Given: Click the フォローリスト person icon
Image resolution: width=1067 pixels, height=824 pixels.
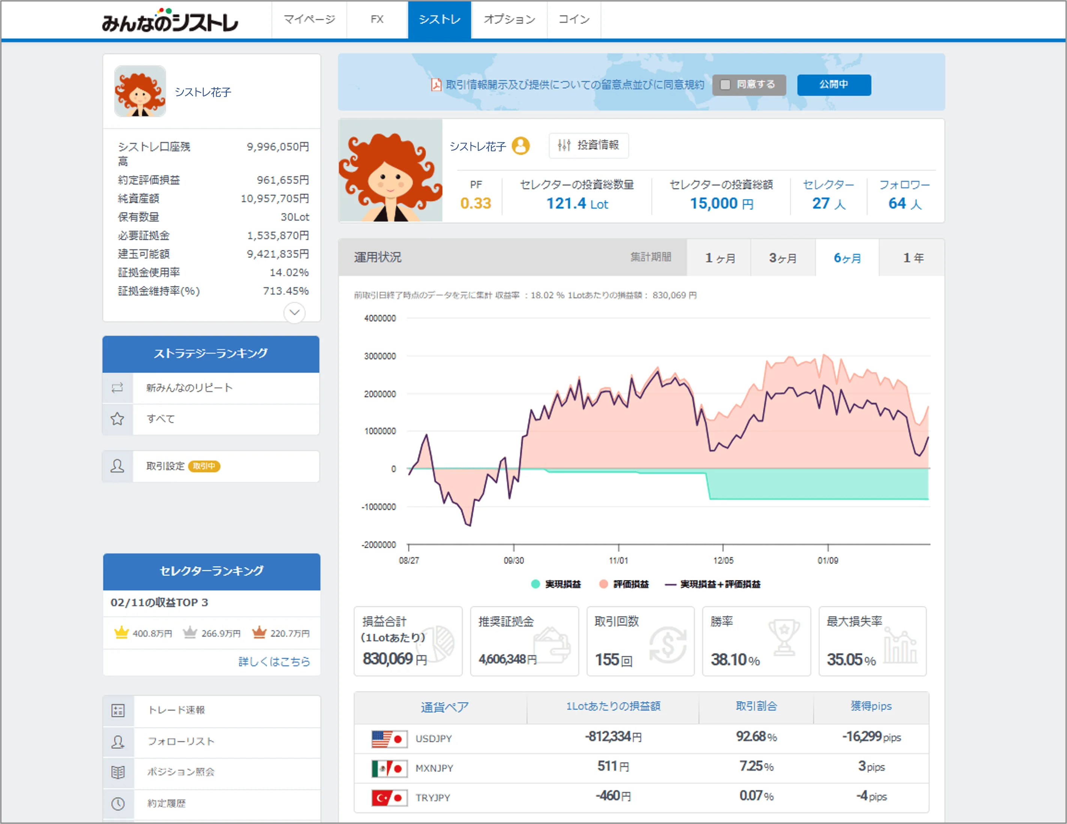Looking at the screenshot, I should tap(118, 742).
